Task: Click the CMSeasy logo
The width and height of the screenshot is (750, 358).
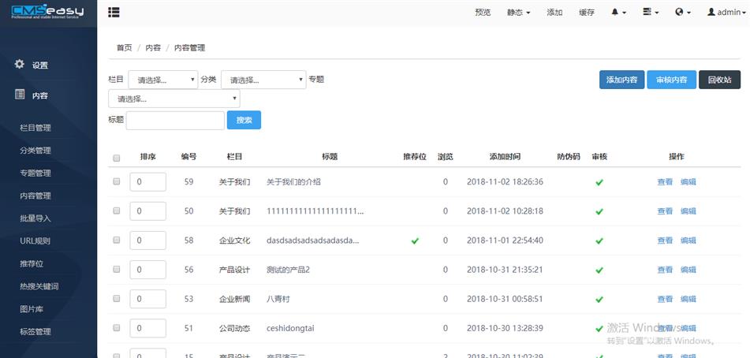Action: (47, 12)
